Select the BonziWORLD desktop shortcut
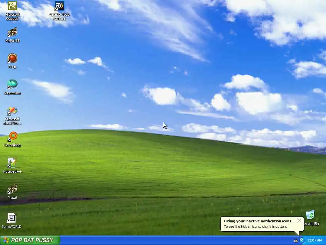This screenshot has height=245, width=326. tap(12, 221)
